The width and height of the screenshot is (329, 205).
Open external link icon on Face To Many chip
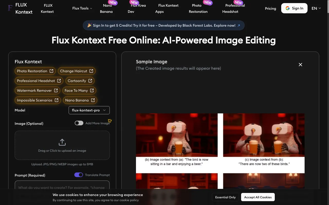pos(92,90)
